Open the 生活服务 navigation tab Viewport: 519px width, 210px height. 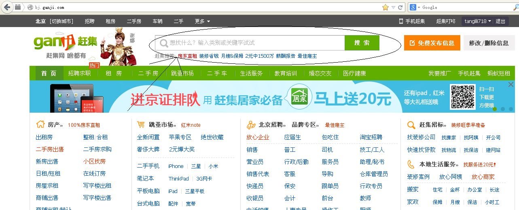[x=251, y=73]
